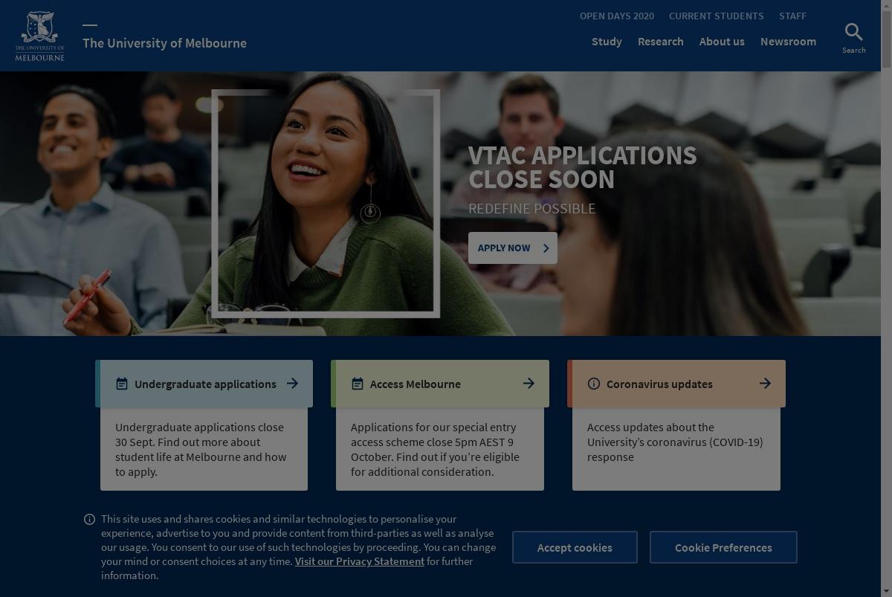Click the arrow icon on Coronavirus updates card
This screenshot has width=892, height=597.
coord(765,384)
